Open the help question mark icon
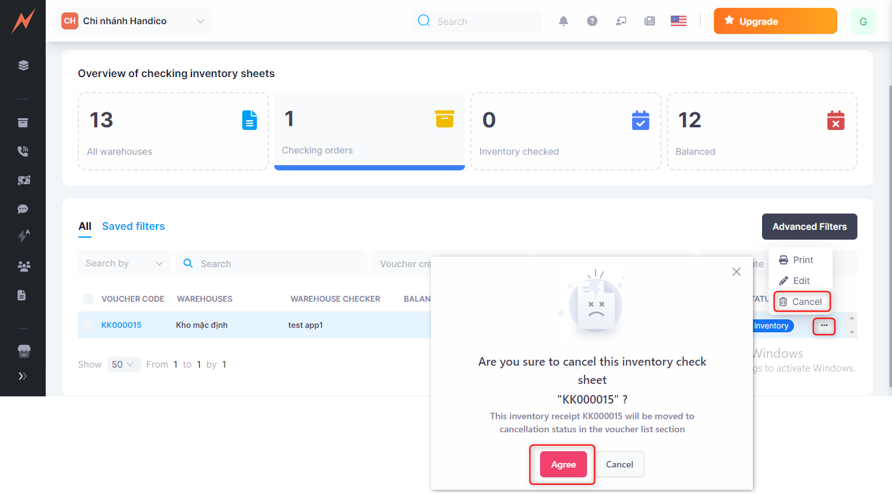The height and width of the screenshot is (493, 892). tap(592, 21)
